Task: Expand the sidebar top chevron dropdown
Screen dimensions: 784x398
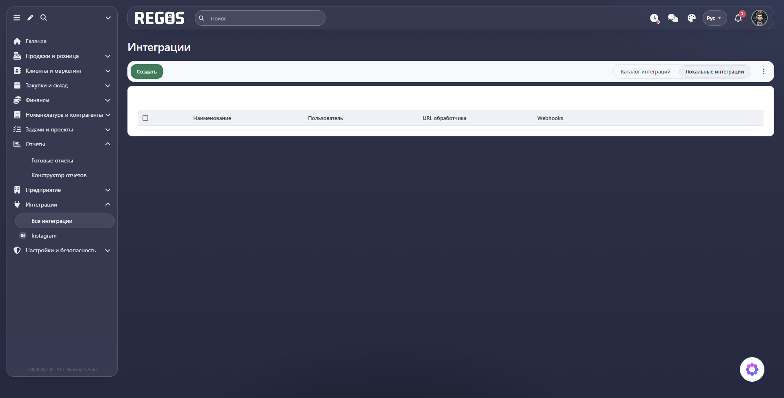Action: point(108,18)
